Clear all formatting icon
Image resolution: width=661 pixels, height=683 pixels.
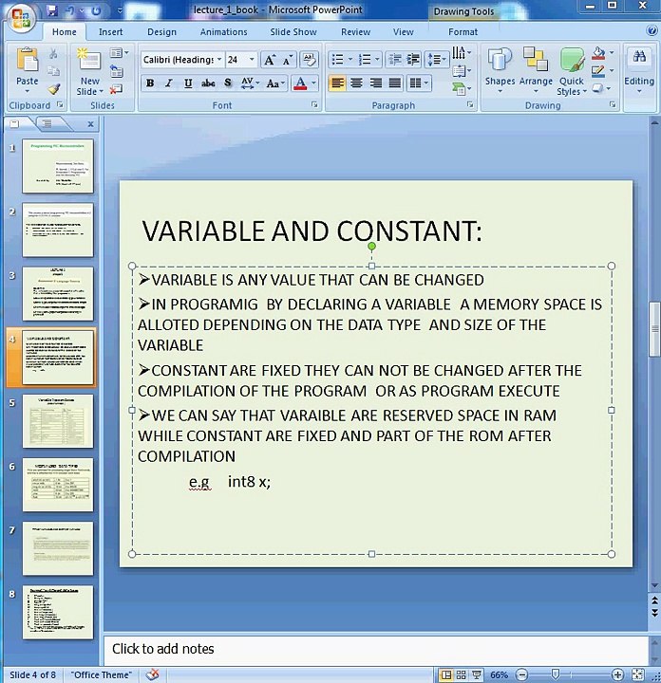[309, 60]
